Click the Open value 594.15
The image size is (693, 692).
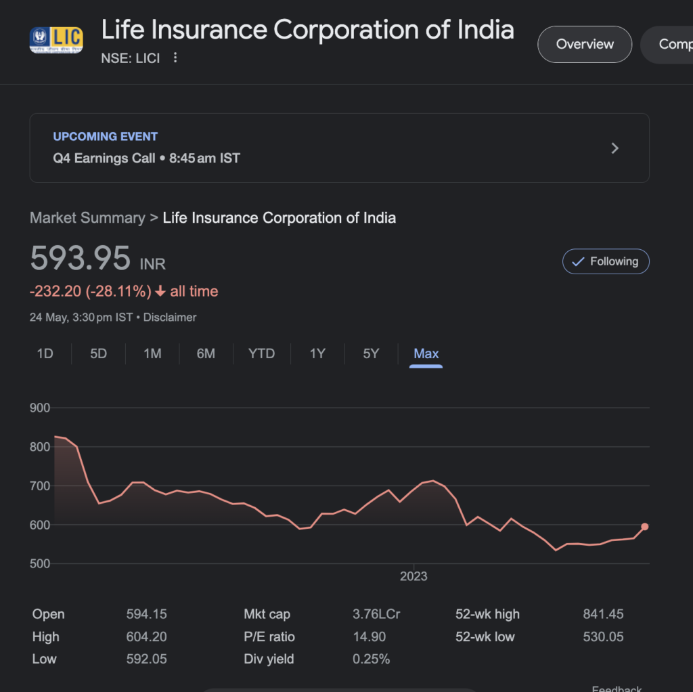(147, 614)
